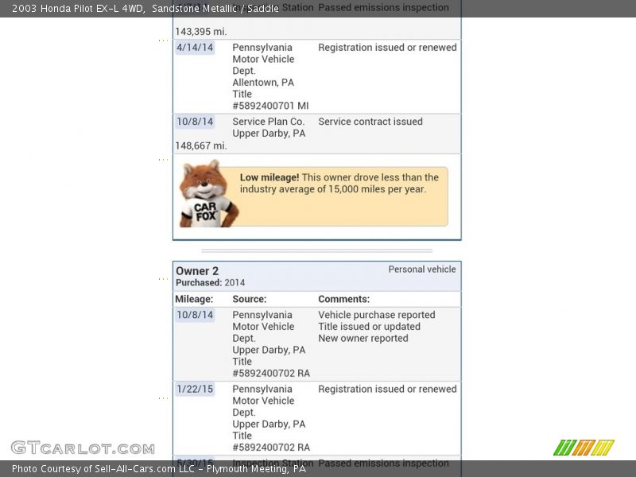Click title number #5892400701 MI
The image size is (636, 477).
270,106
